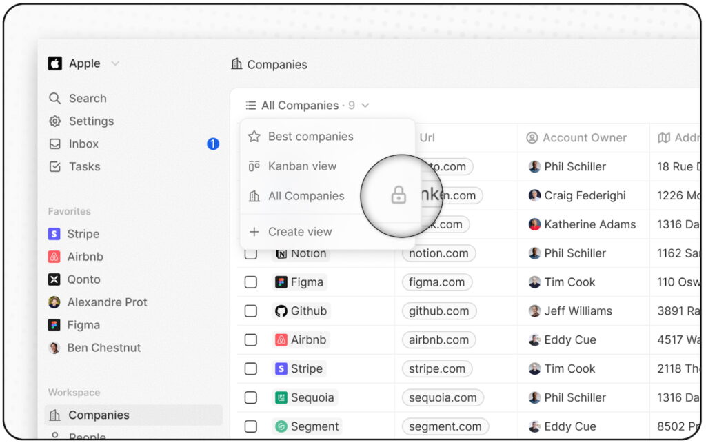Click the Inbox notification badge
This screenshot has width=706, height=443.
coord(213,144)
